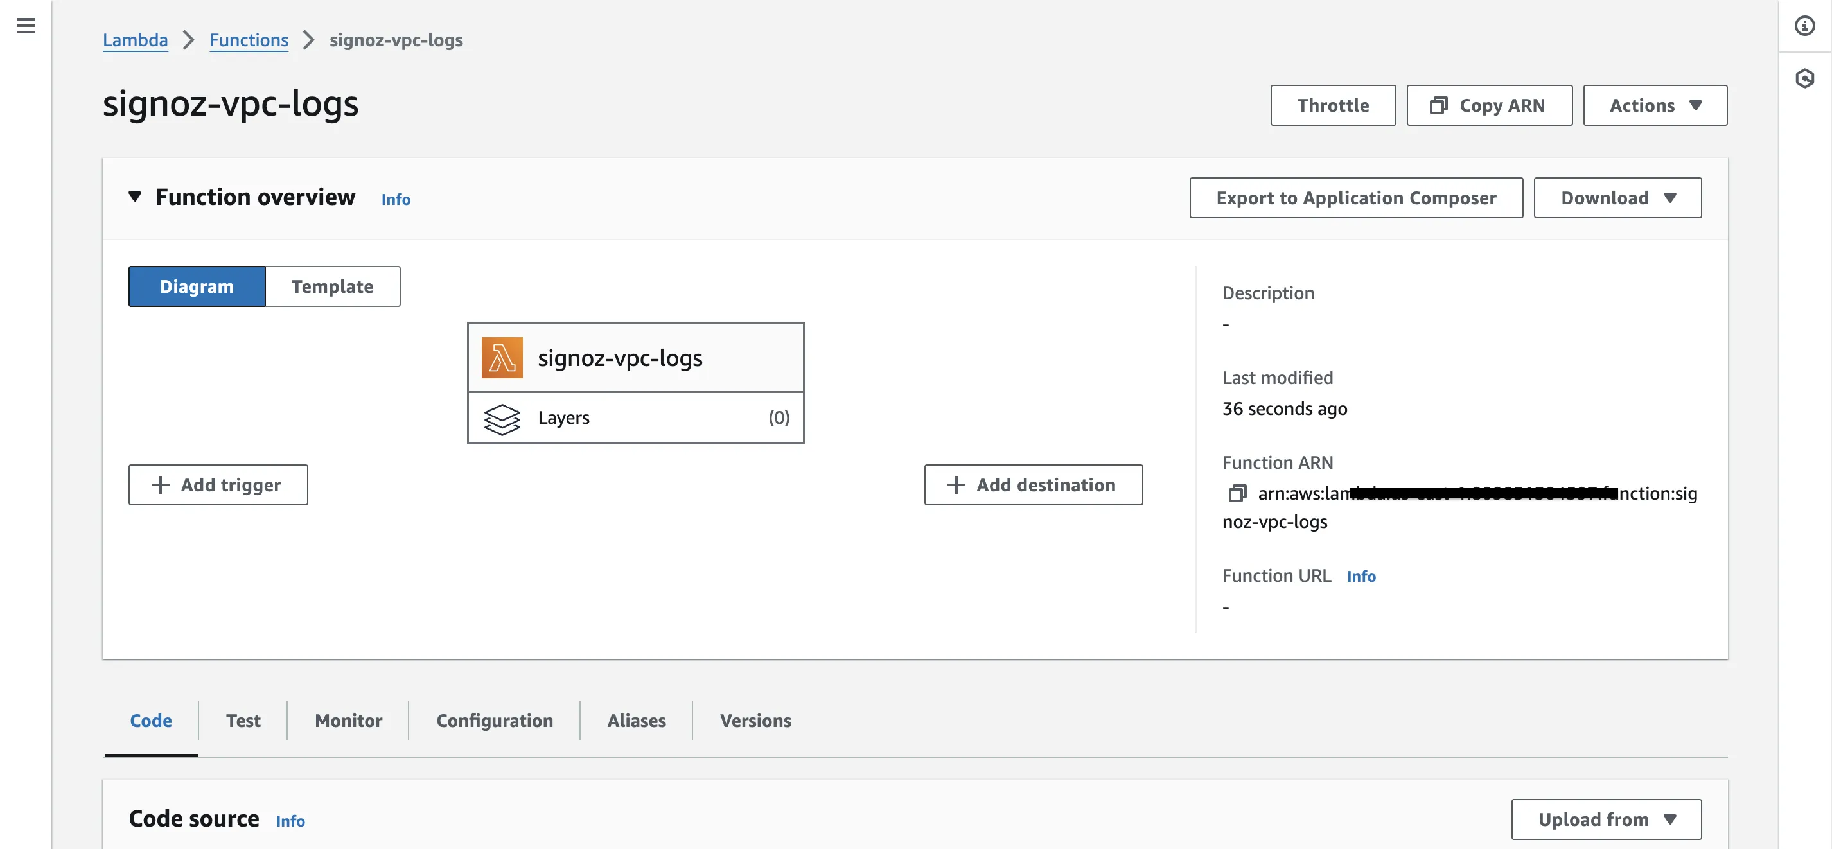Click the Add trigger button
Screen dimensions: 1832x849
point(218,485)
